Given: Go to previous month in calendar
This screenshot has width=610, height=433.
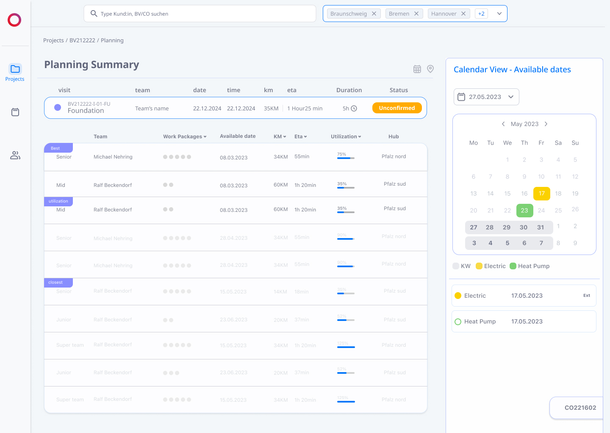Looking at the screenshot, I should (x=503, y=124).
